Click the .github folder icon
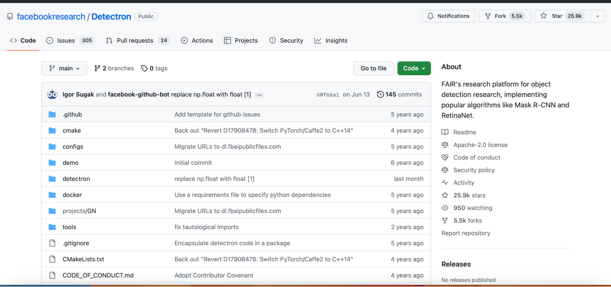Image resolution: width=611 pixels, height=287 pixels. coord(52,114)
